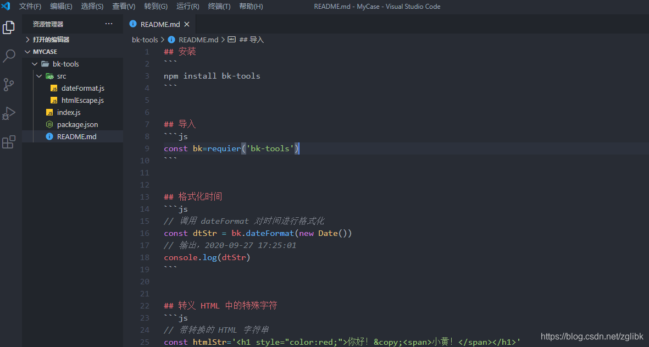Click the JS icon beside dateFormat.js
Image resolution: width=649 pixels, height=347 pixels.
(54, 88)
